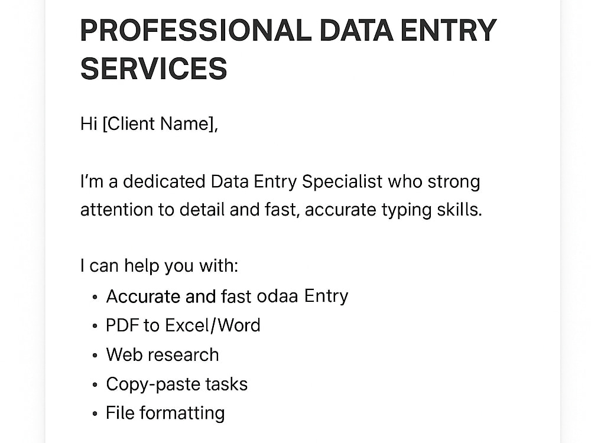
Task: Click the word 'dedicated' in the intro sentence
Action: point(164,181)
